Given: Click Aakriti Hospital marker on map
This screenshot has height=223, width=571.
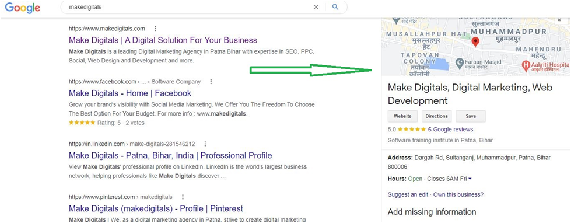Looking at the screenshot, I should point(526,66).
